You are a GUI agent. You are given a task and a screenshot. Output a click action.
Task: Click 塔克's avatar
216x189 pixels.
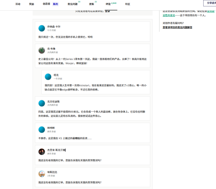(x=48, y=77)
